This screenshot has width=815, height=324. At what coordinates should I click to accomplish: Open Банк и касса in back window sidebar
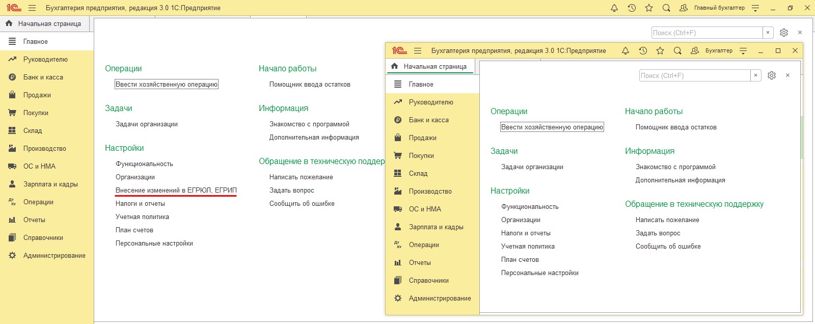click(47, 77)
